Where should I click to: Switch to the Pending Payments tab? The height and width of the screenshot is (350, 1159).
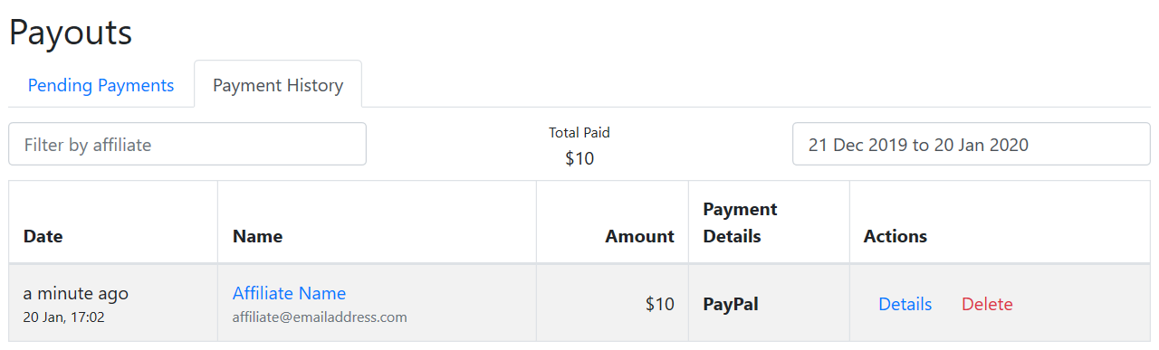[x=101, y=85]
